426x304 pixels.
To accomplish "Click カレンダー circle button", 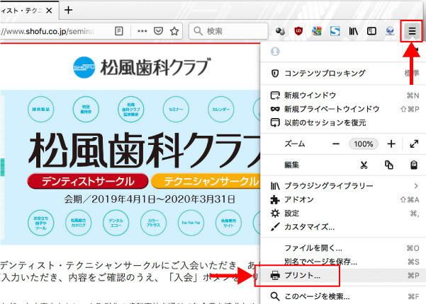I will pyautogui.click(x=220, y=110).
